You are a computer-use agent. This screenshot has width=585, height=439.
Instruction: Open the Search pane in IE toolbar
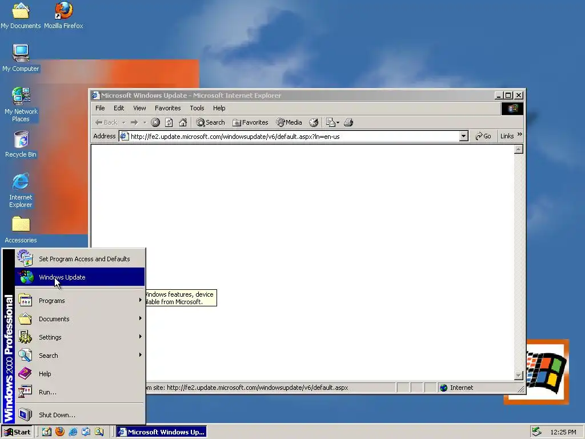210,122
